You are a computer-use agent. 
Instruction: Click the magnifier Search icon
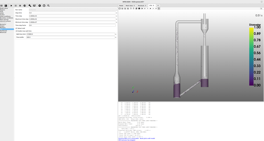coord(48,5)
